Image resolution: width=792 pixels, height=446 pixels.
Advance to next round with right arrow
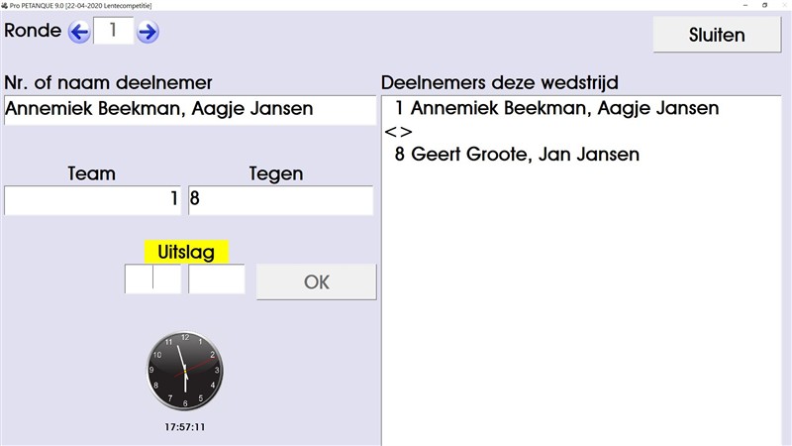pos(148,32)
